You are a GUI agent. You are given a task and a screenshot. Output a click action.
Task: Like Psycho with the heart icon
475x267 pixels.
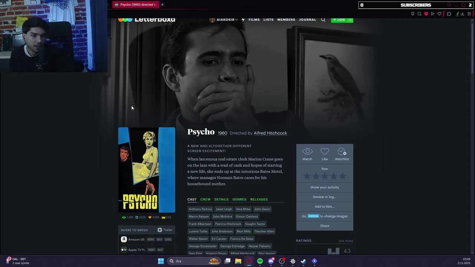(325, 154)
